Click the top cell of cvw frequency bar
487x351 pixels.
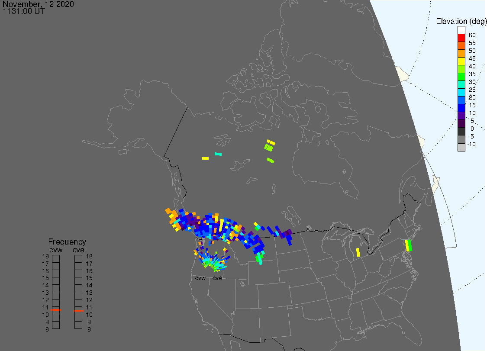[x=56, y=259]
